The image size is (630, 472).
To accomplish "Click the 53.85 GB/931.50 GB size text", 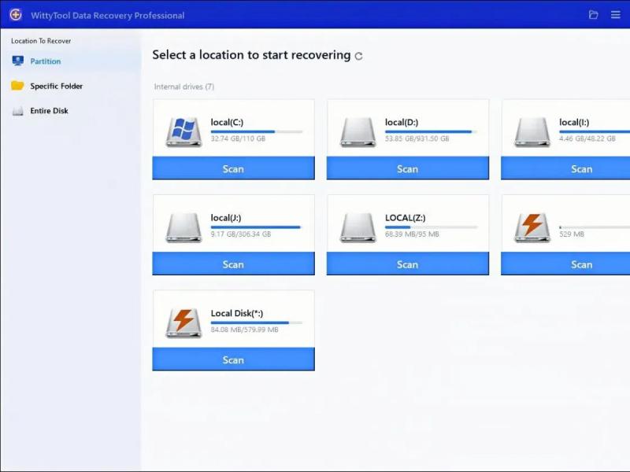I will pyautogui.click(x=417, y=138).
